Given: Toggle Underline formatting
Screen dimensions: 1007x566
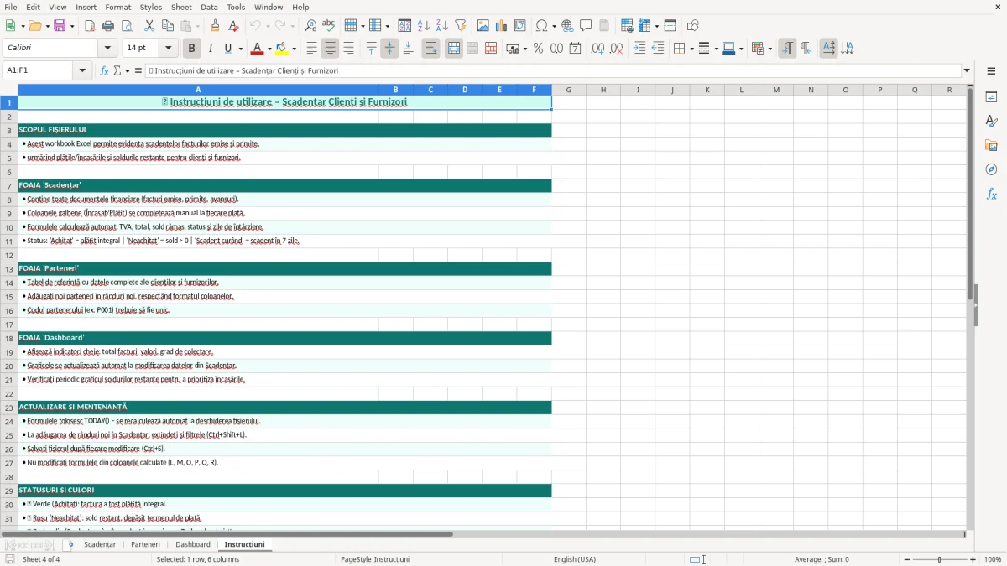Looking at the screenshot, I should coord(228,49).
